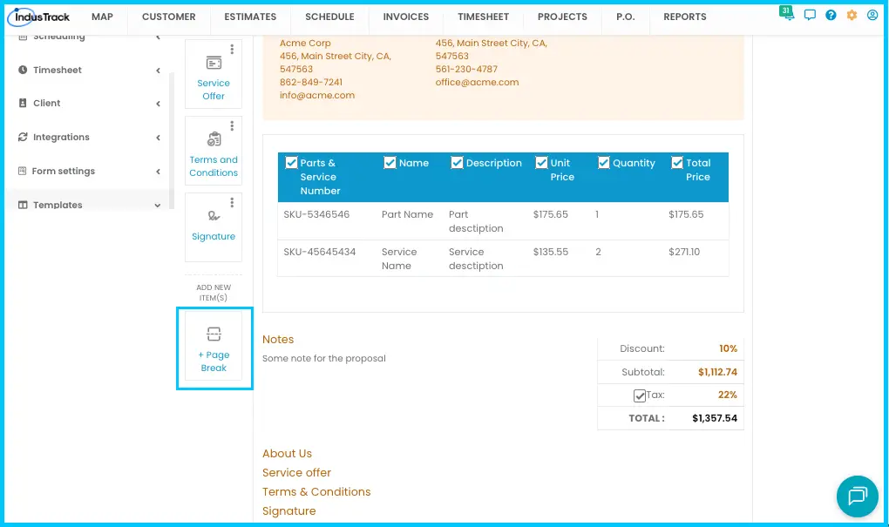Image resolution: width=889 pixels, height=527 pixels.
Task: Add a Page Break item
Action: [x=214, y=348]
